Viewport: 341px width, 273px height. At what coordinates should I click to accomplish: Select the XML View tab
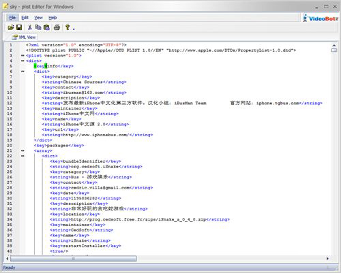click(x=24, y=37)
